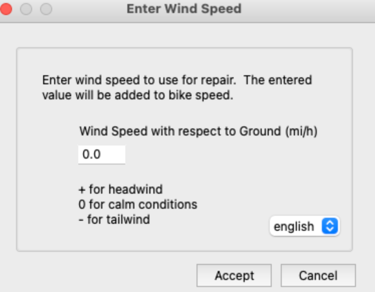Click the "Enter Wind Speed" window title
The width and height of the screenshot is (375, 292).
click(x=184, y=9)
